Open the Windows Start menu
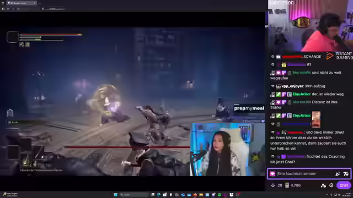Screen dimensions: 353x198 (x=115, y=195)
